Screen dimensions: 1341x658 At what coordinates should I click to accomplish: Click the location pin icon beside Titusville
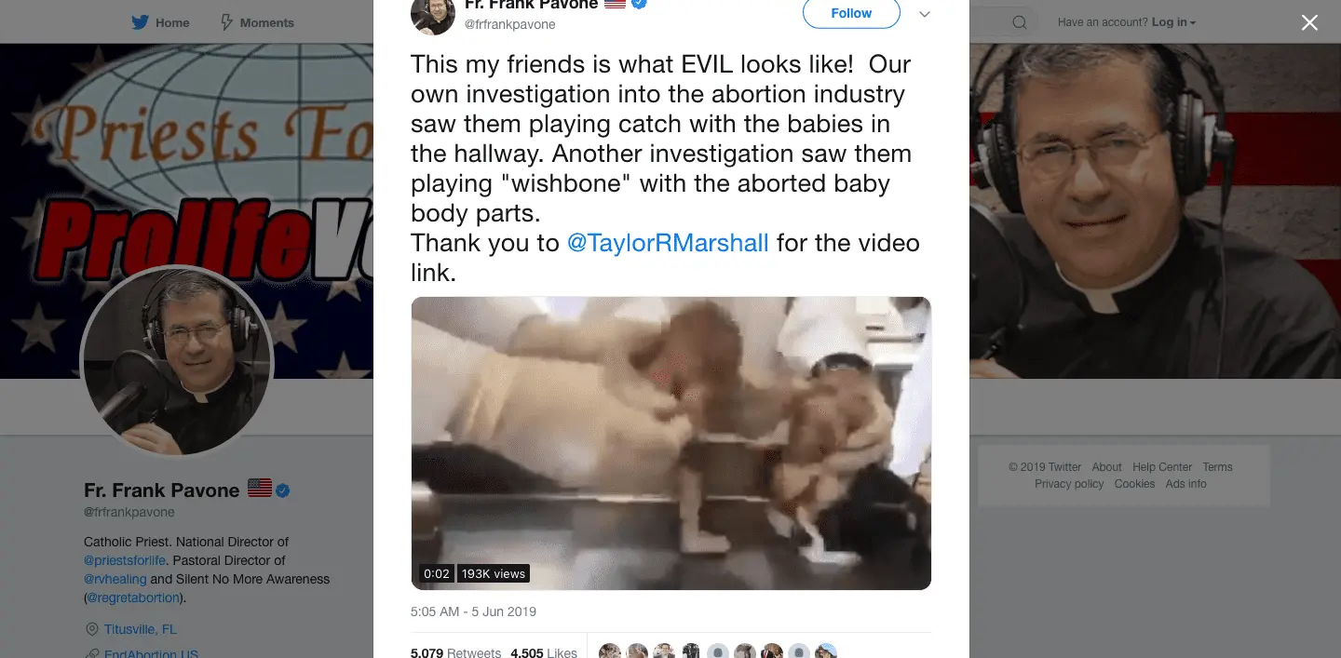[x=91, y=629]
